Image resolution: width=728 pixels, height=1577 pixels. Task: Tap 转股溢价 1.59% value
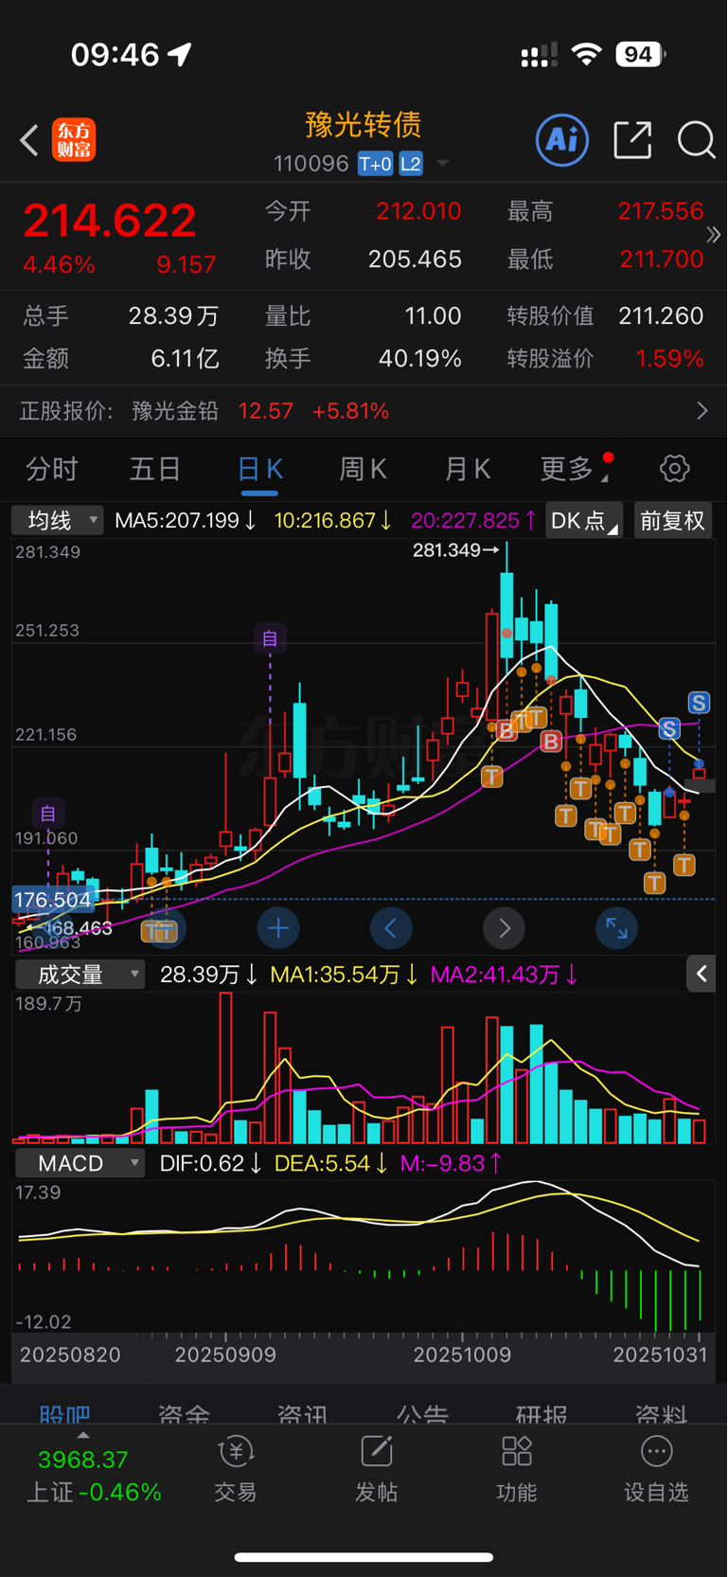[x=669, y=358]
